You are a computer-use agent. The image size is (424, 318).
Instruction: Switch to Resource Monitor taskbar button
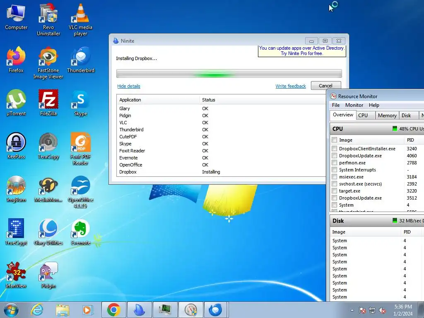pos(191,310)
